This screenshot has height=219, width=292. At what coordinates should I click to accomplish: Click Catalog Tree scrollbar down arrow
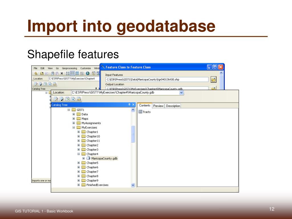(133, 185)
